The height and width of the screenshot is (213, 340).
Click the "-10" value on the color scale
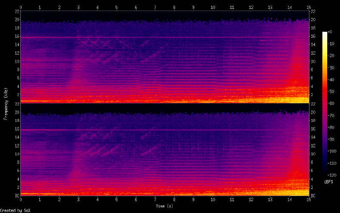(x=331, y=44)
